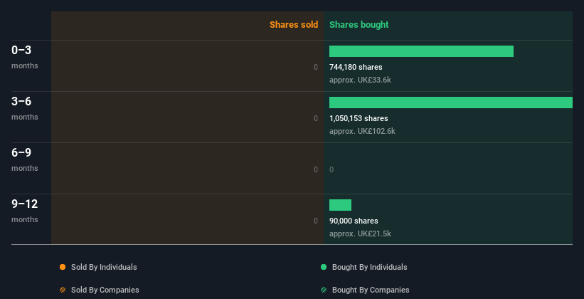Click the 9–12 months row label
Viewport: 584px width, 299px height.
[x=25, y=211]
